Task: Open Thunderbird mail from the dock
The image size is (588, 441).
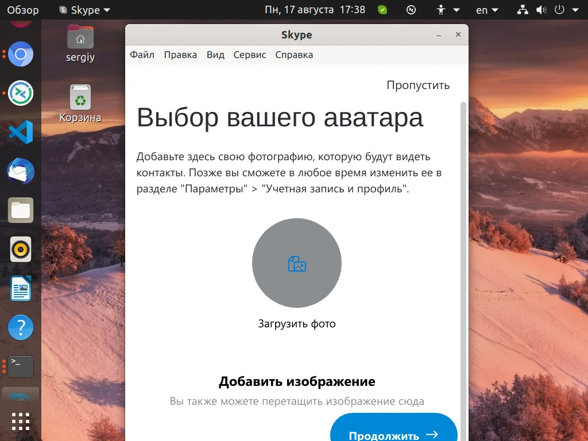Action: coord(21,171)
